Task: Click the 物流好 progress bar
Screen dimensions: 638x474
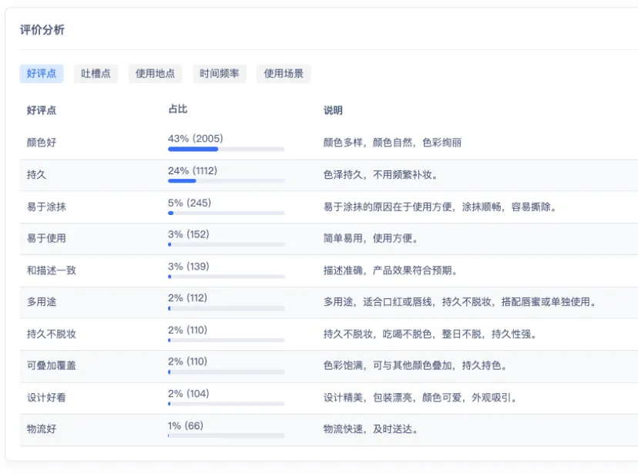Action: (x=227, y=435)
